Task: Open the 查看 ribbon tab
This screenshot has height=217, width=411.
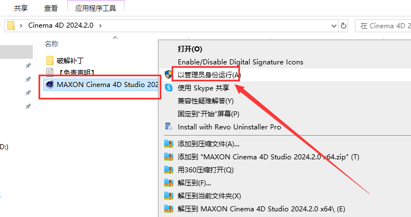Action: (x=50, y=8)
